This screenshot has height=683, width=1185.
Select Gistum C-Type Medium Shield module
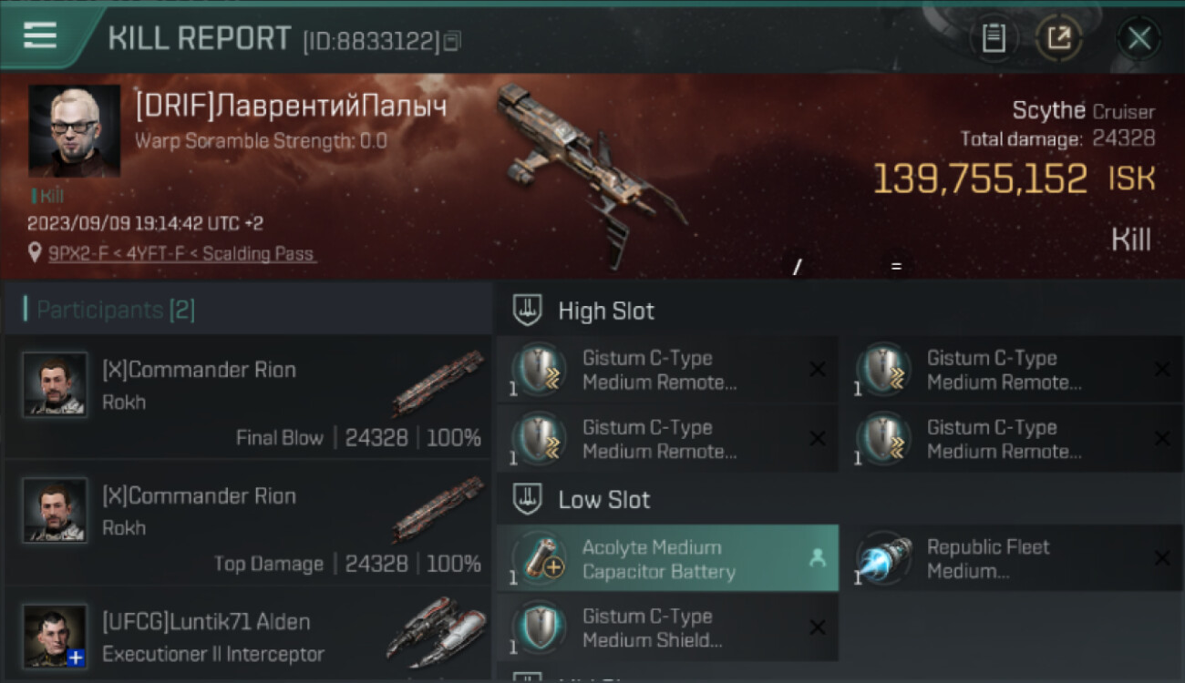668,627
